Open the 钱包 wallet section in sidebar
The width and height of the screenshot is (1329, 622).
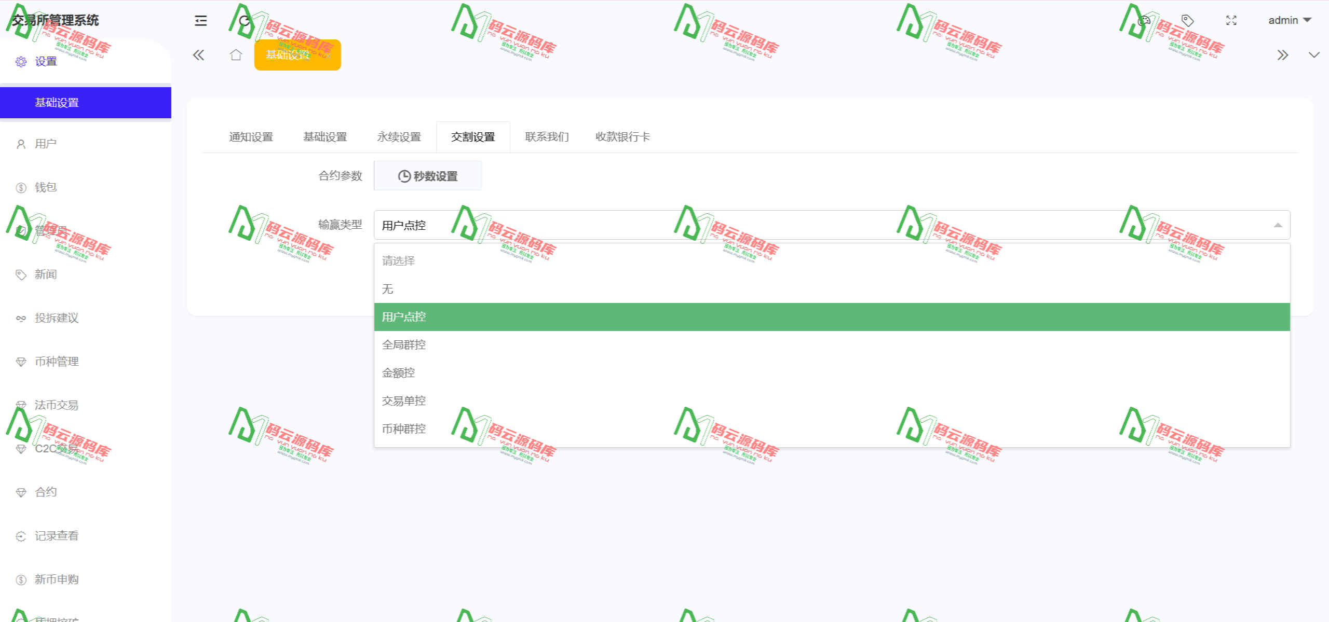(46, 187)
